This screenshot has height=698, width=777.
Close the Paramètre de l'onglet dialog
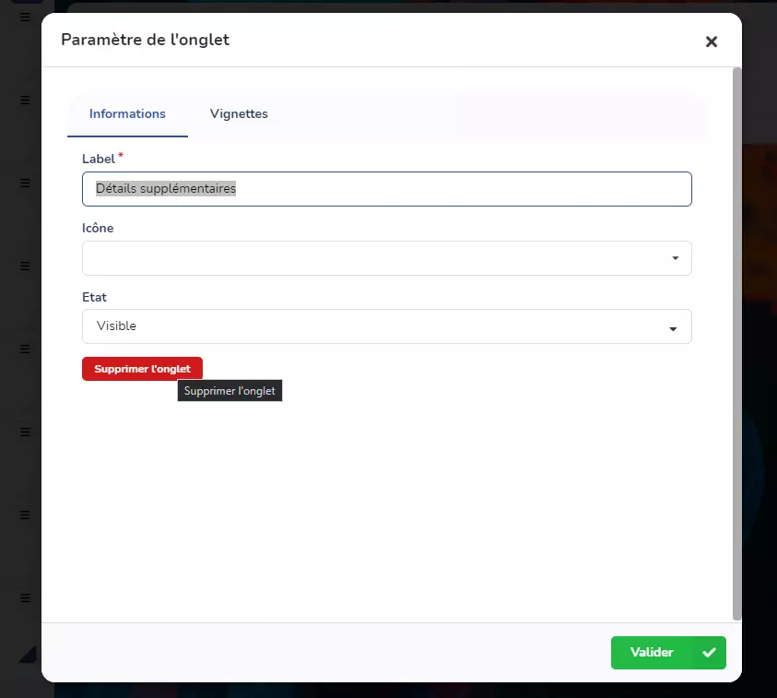click(x=711, y=41)
